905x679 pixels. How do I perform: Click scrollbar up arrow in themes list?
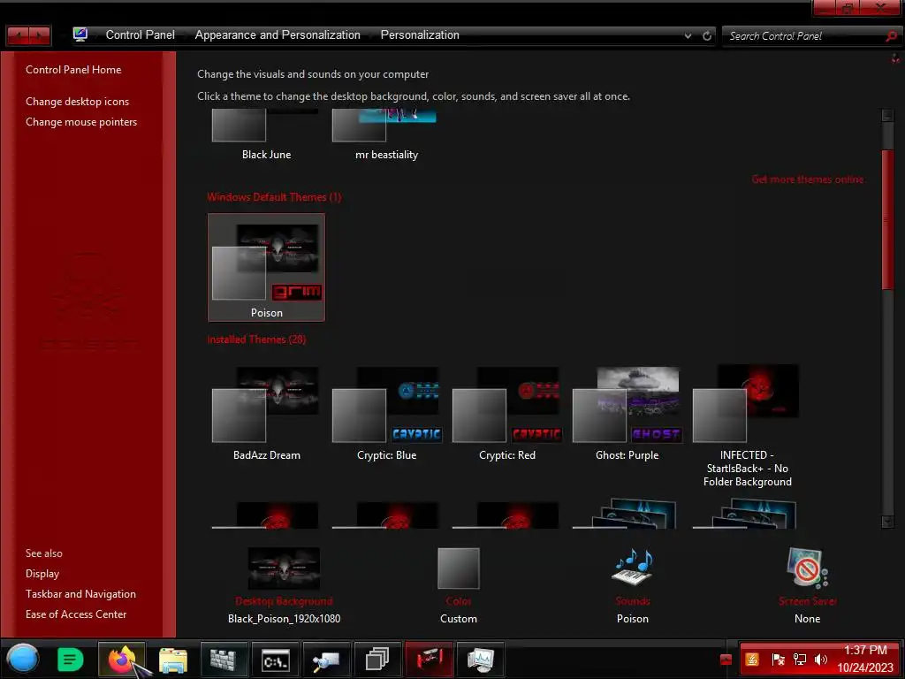(x=887, y=116)
